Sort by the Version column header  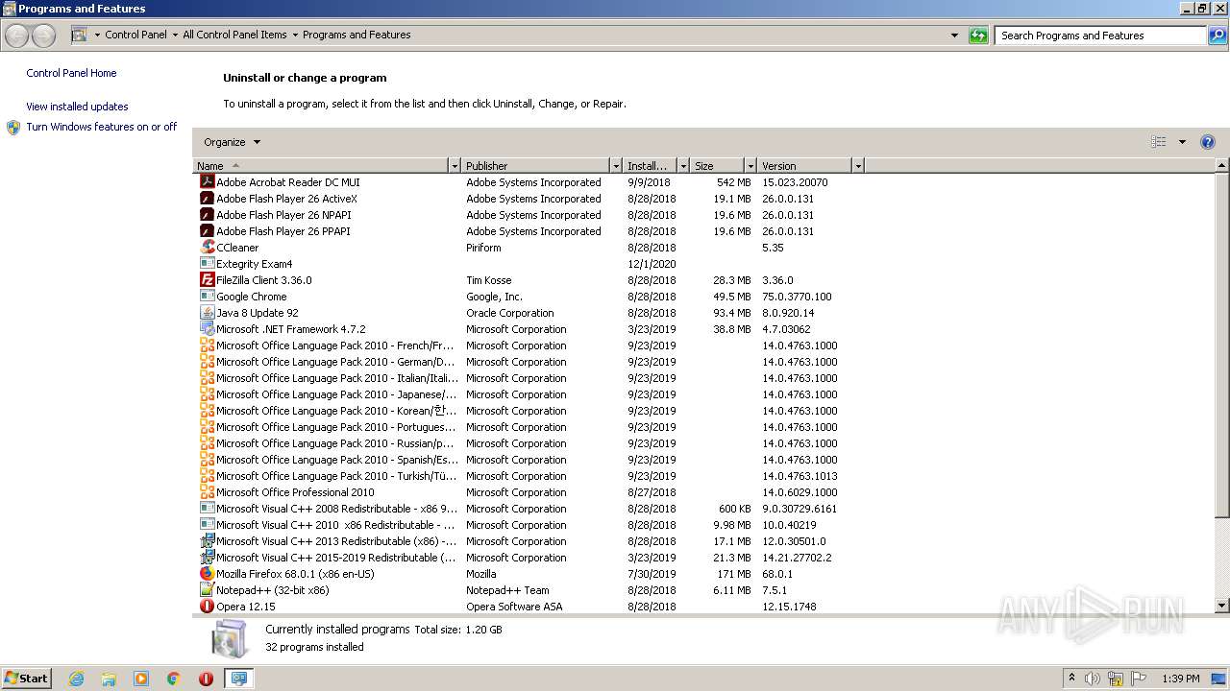click(805, 166)
